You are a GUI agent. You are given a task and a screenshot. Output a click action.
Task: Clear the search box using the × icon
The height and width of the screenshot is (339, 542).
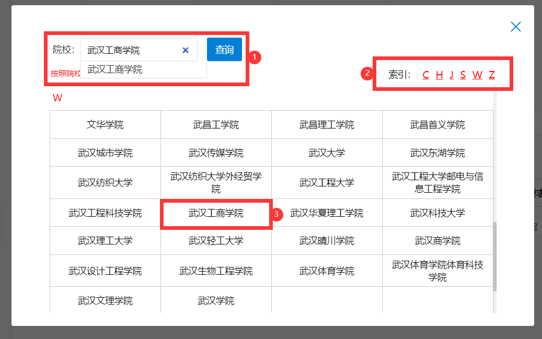click(x=186, y=50)
